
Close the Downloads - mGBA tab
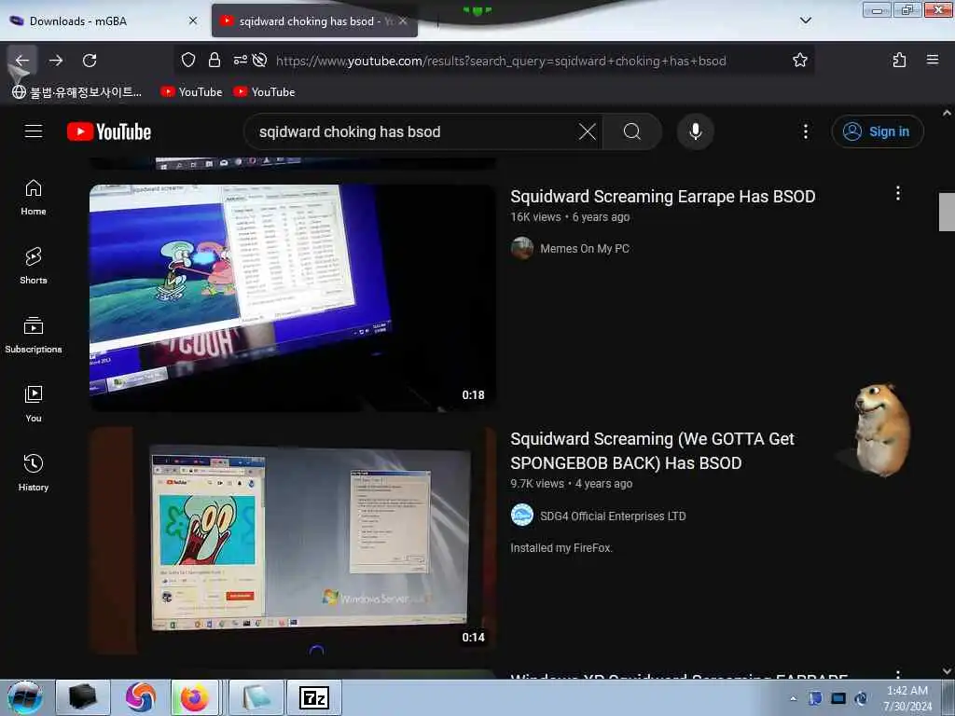193,21
